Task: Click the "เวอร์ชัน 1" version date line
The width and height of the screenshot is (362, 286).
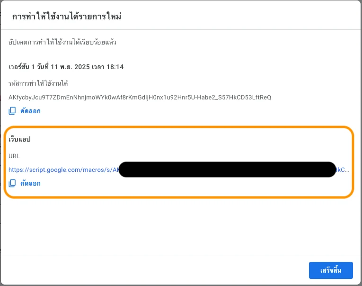Action: tap(66, 67)
